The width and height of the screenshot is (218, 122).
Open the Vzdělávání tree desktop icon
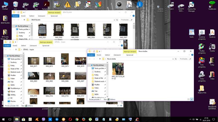pos(212,5)
